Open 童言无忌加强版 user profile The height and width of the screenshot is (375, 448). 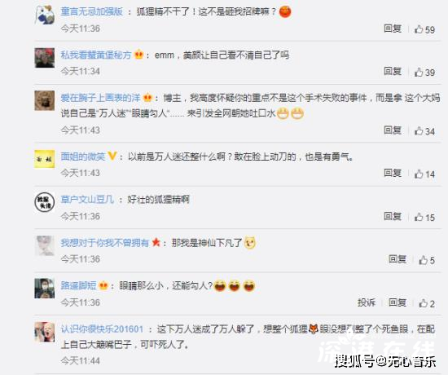tap(92, 11)
